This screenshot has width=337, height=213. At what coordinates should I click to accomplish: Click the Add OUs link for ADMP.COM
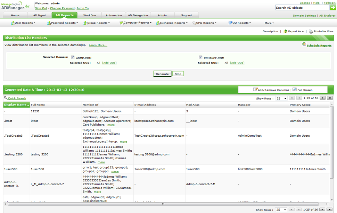pyautogui.click(x=109, y=63)
